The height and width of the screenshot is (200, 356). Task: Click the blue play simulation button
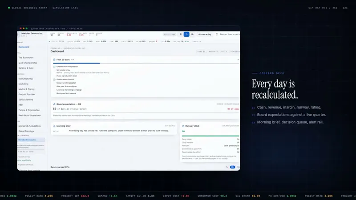pos(186,35)
